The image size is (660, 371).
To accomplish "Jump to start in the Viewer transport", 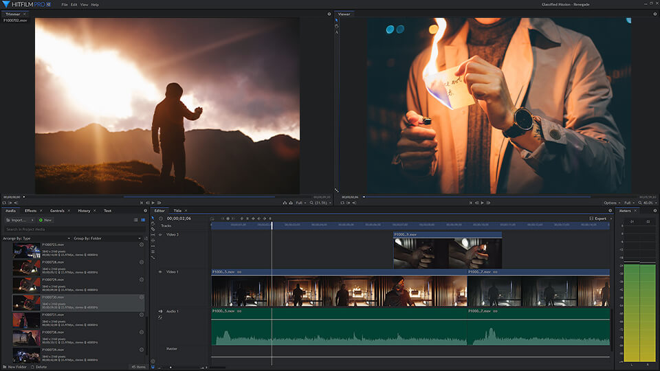I will click(470, 203).
